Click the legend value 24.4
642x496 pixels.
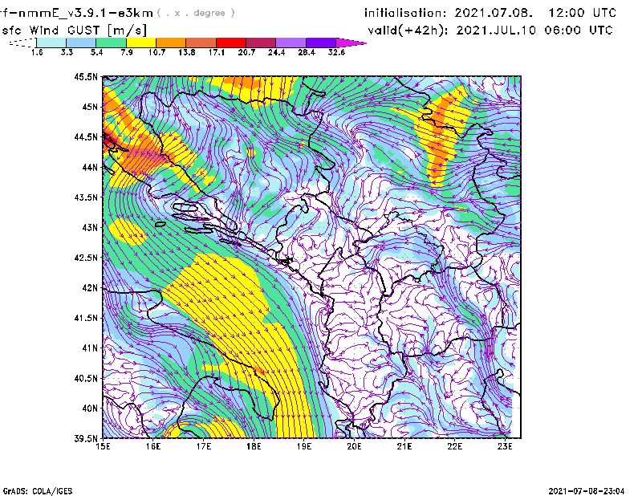coord(276,52)
